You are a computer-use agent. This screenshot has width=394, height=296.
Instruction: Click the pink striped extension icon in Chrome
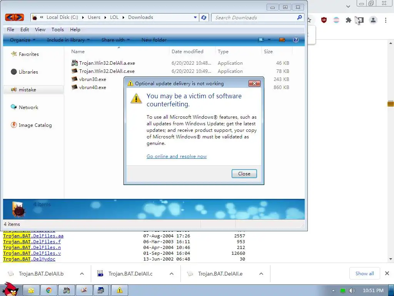pyautogui.click(x=336, y=20)
